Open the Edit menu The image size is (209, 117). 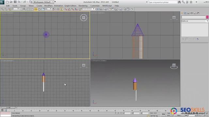tap(8, 6)
